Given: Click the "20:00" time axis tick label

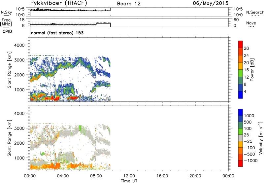Looking at the screenshot, I should click(x=195, y=176).
